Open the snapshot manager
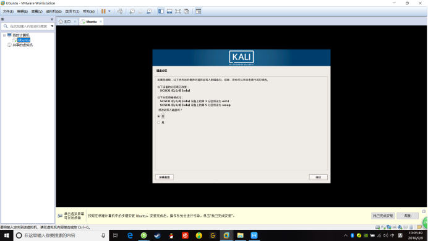Viewport: 428px width, 241px height. 149,11
